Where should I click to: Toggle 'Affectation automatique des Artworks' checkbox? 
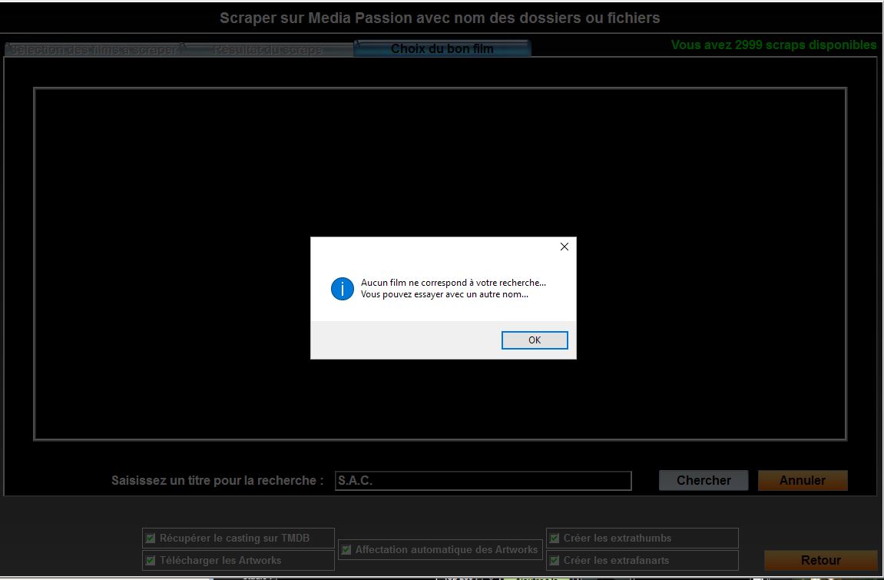(346, 549)
